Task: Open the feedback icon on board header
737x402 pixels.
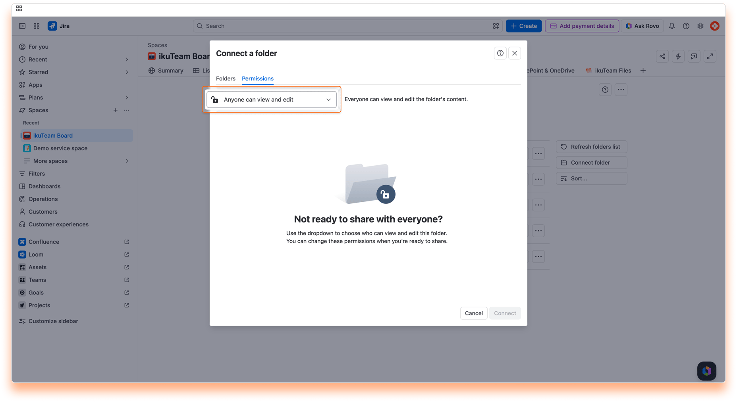Action: point(694,56)
